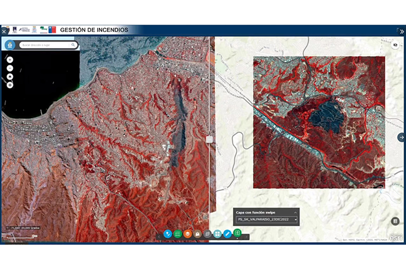Viewport: 406px width, 270px height.
Task: Activate the my location button
Action: [10, 85]
